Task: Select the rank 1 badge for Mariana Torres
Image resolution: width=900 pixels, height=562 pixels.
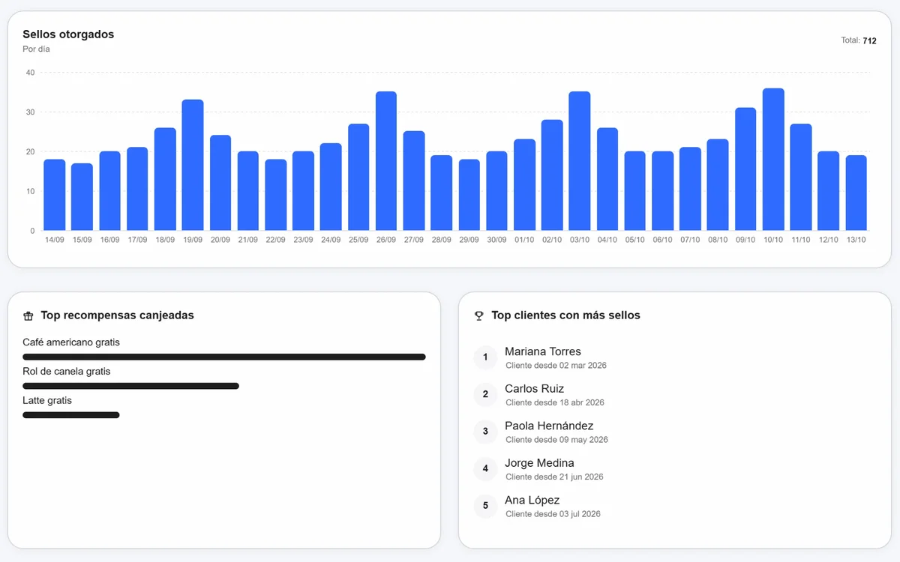Action: point(485,357)
